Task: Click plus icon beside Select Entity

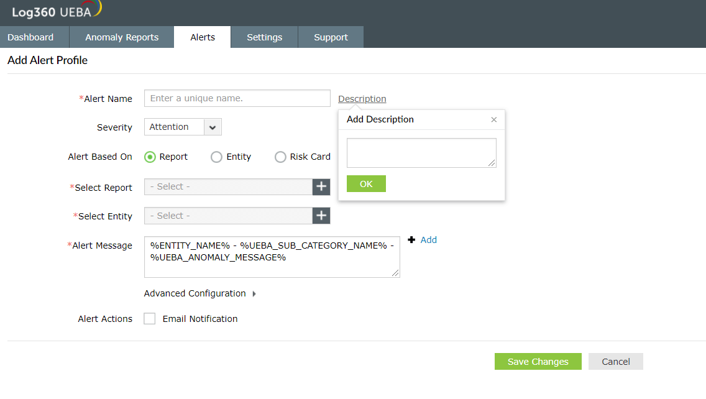Action: click(321, 216)
